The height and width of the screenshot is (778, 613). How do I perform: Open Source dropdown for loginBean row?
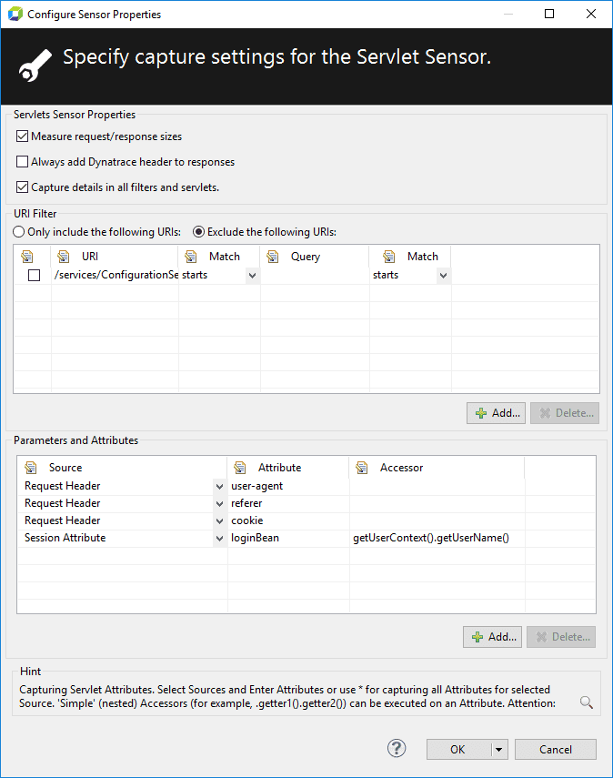[x=219, y=539]
